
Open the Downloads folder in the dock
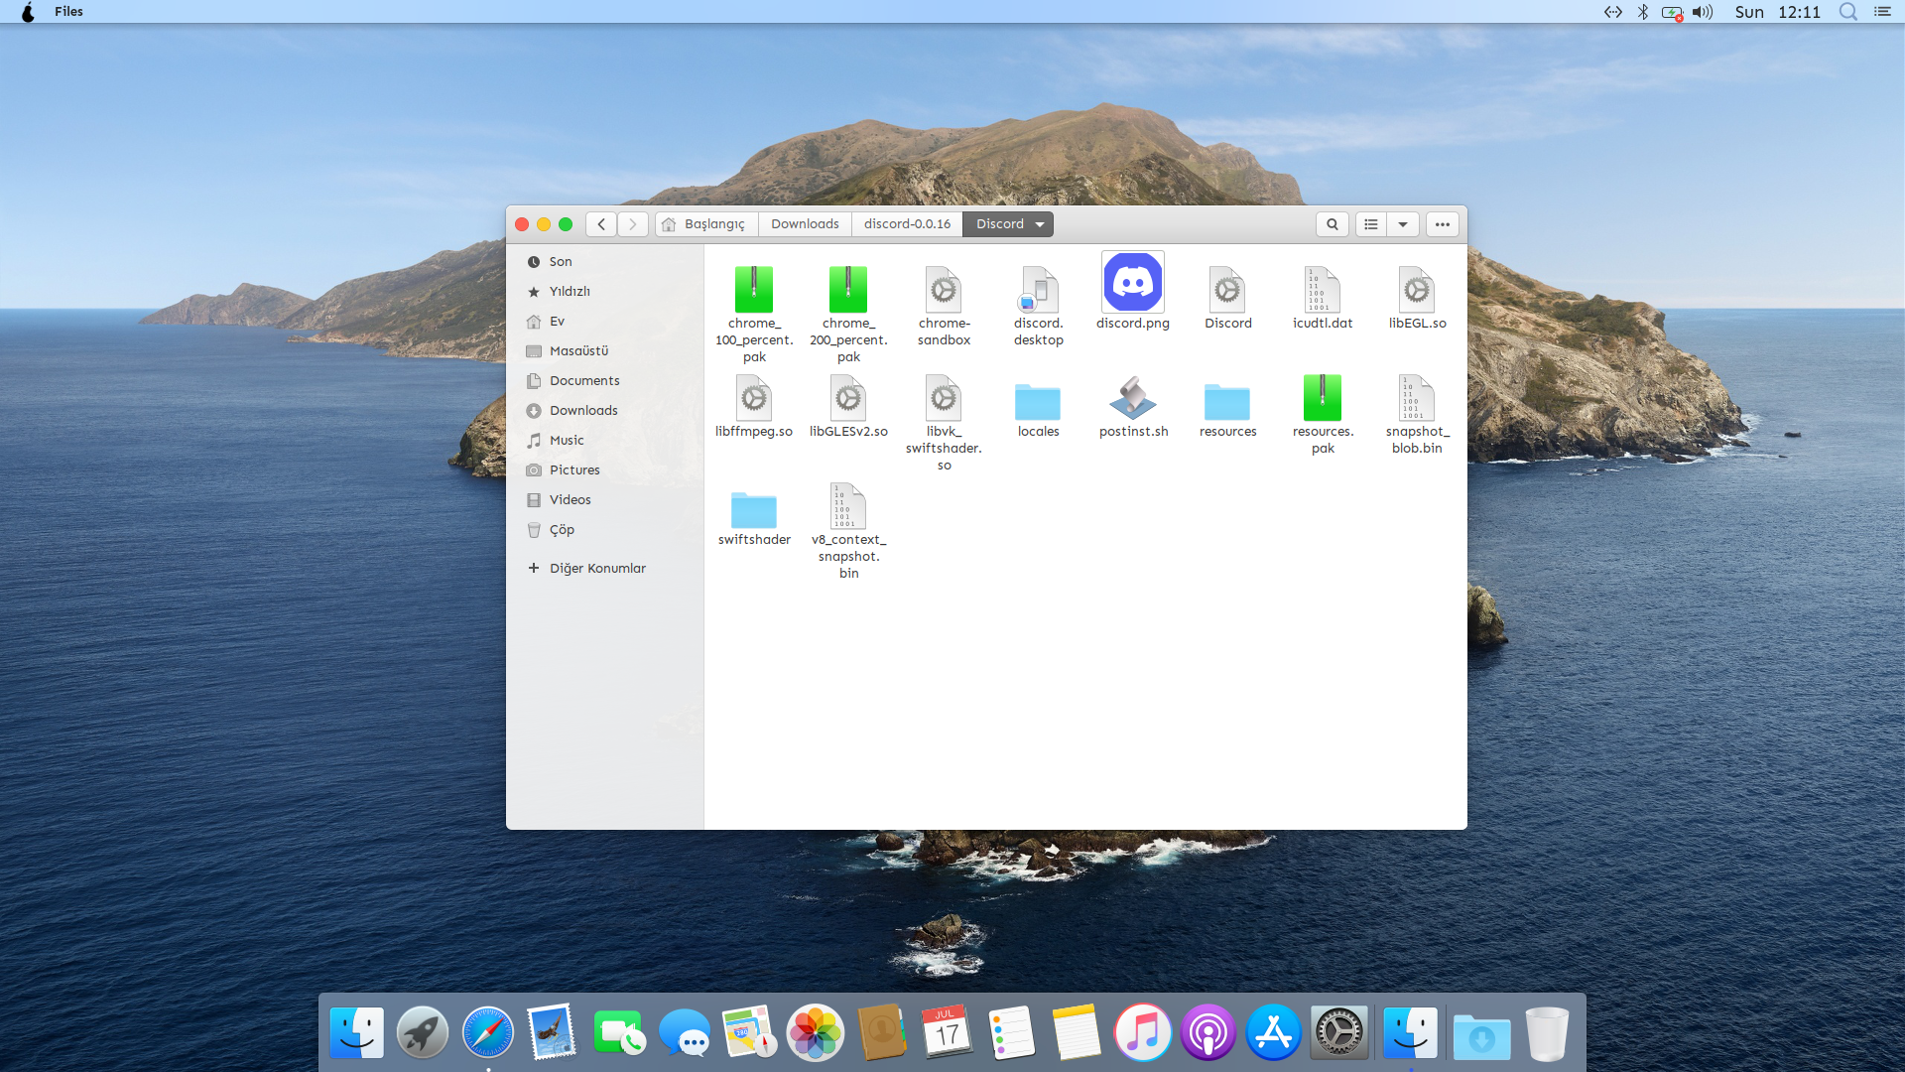(x=1481, y=1037)
